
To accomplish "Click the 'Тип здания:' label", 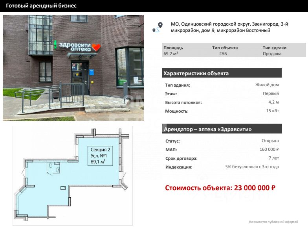I will [x=178, y=85].
